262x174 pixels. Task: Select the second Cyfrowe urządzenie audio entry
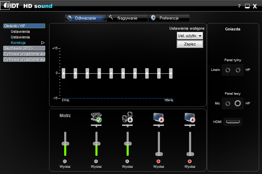[24, 59]
